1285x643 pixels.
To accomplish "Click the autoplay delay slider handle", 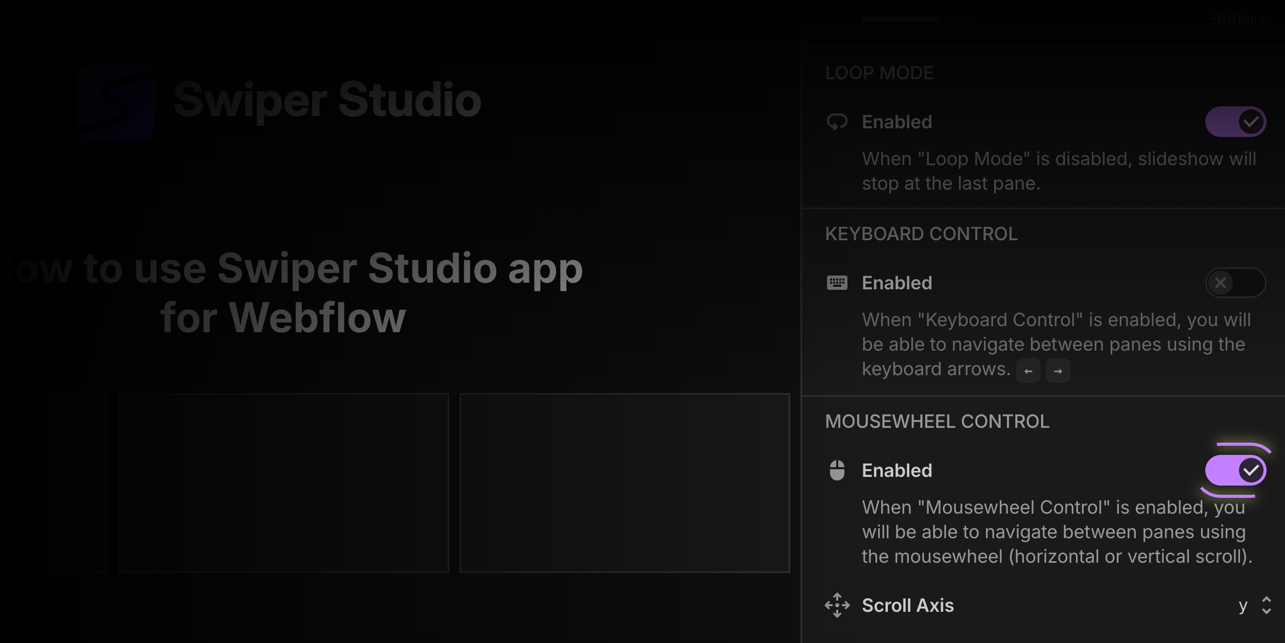I will point(956,19).
